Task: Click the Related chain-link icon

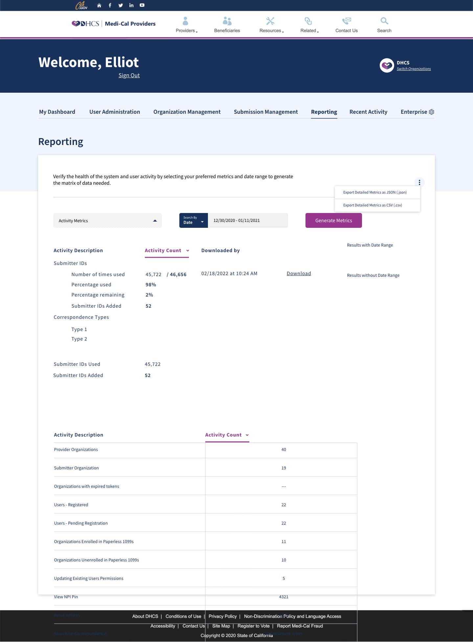Action: click(x=308, y=21)
